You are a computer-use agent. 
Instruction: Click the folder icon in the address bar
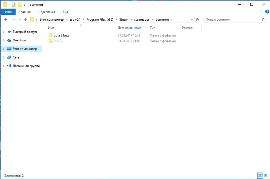point(32,20)
